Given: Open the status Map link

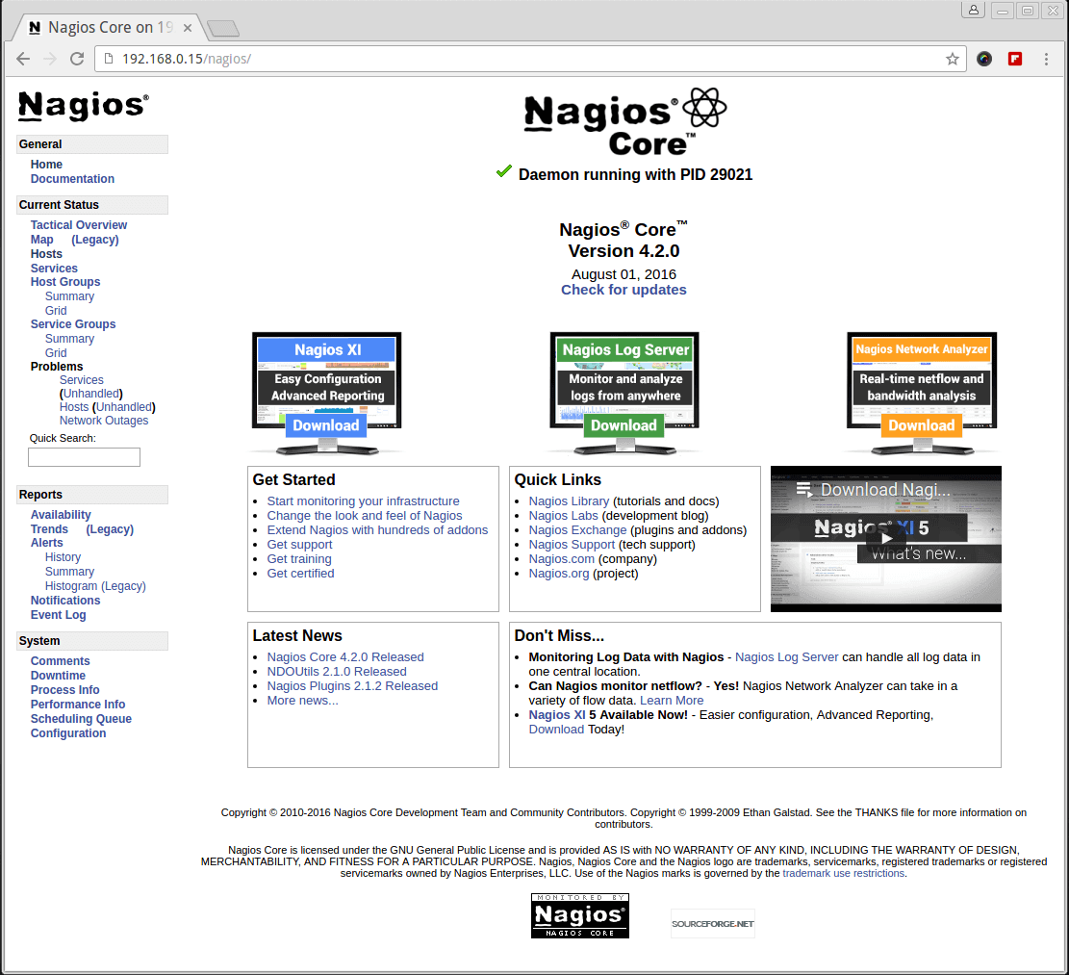Looking at the screenshot, I should point(41,240).
